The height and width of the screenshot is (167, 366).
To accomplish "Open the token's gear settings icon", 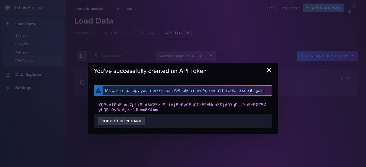I will tap(348, 78).
